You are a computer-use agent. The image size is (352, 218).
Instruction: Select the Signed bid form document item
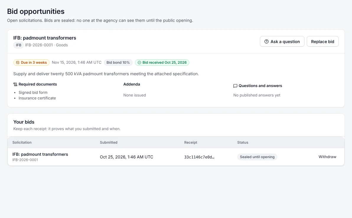click(33, 92)
